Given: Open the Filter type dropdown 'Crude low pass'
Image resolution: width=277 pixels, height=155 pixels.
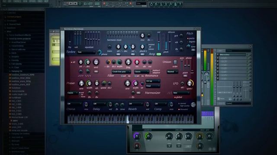Looking at the screenshot, I should [121, 72].
